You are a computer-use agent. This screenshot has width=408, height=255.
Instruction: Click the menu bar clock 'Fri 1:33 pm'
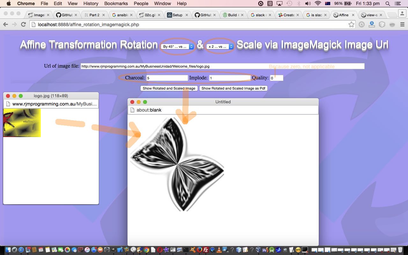coord(368,4)
